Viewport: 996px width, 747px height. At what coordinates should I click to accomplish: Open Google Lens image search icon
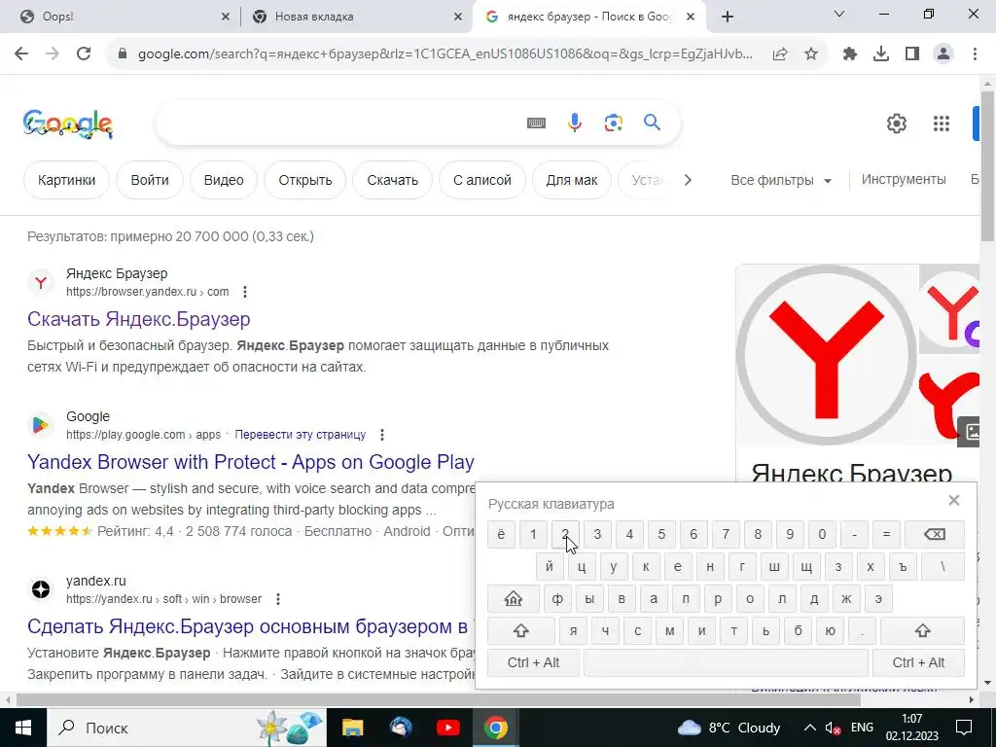click(613, 123)
